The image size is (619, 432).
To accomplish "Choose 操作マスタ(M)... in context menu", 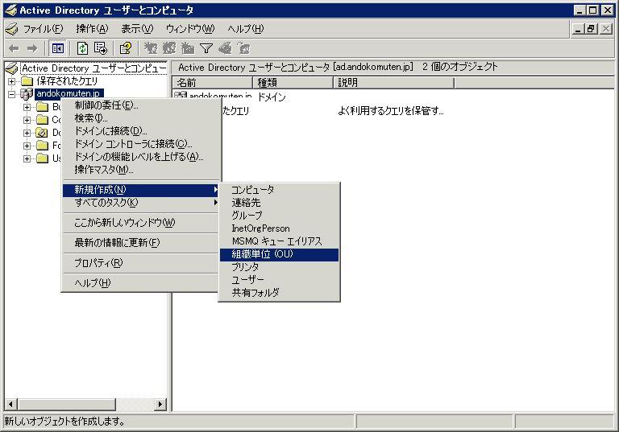I will pyautogui.click(x=140, y=170).
